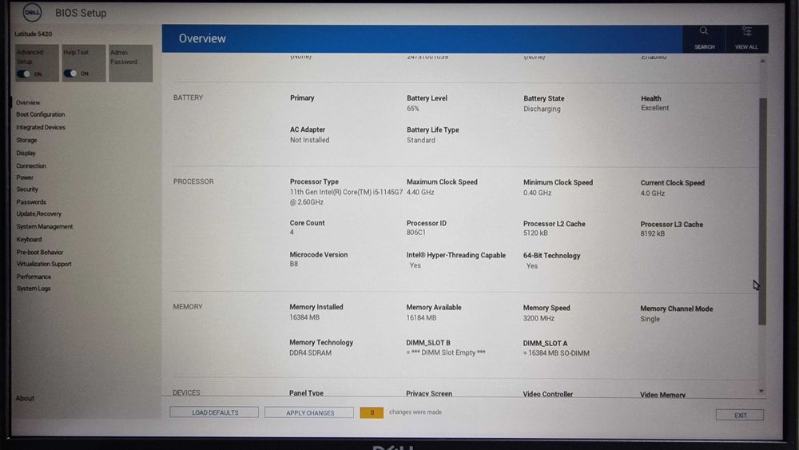The height and width of the screenshot is (450, 799).
Task: Click the Apply Changes button
Action: 309,412
